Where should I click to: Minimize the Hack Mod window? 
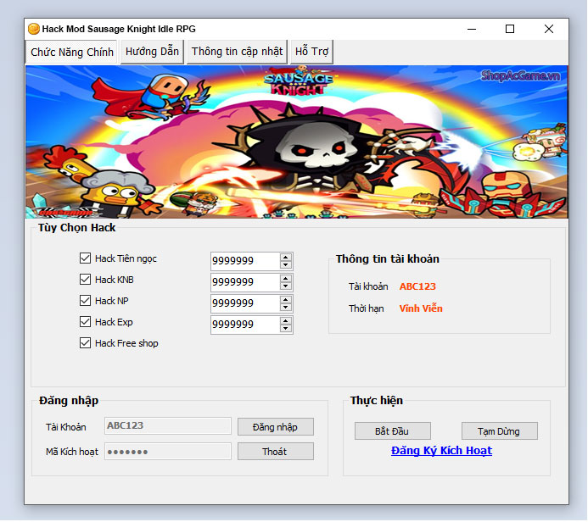(x=472, y=29)
